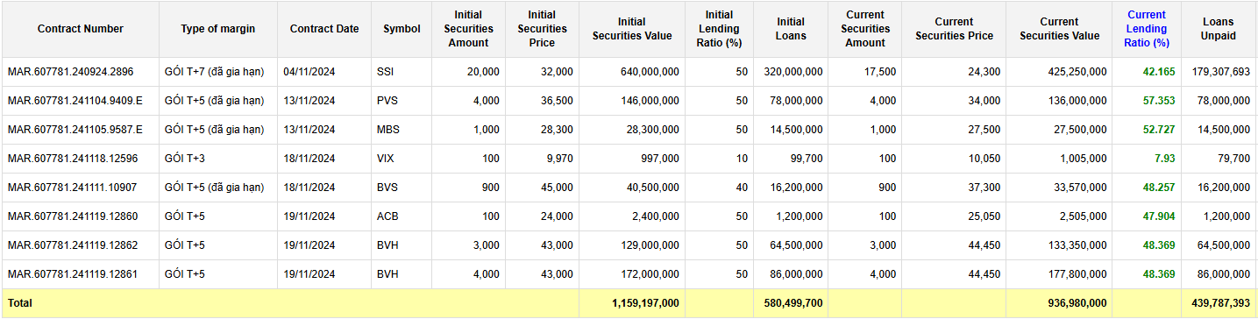Click contract MAR.607781.241104.9409.E cell

point(81,101)
